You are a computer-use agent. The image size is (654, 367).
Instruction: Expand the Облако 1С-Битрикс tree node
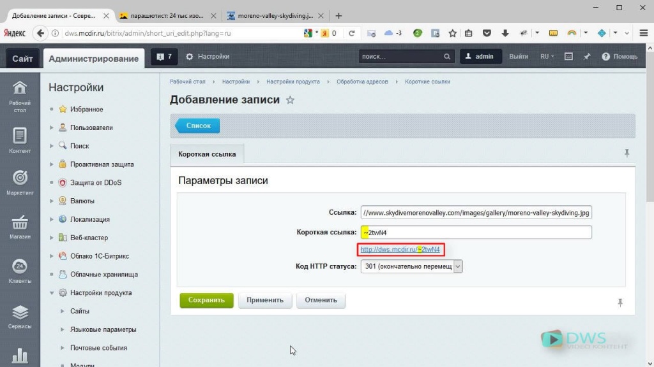click(x=52, y=256)
